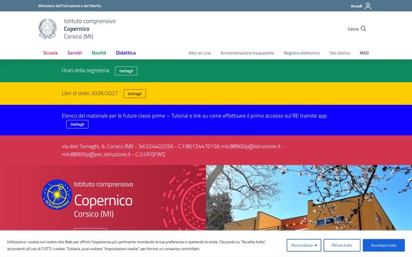Image resolution: width=412 pixels, height=257 pixels.
Task: Click Corsico (MI) text in hero banner
Action: click(x=93, y=214)
